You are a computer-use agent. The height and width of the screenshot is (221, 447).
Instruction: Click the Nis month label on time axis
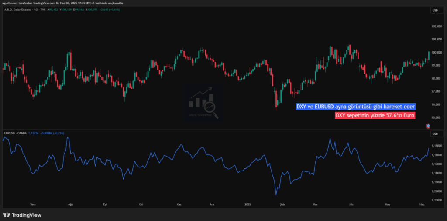[x=351, y=204]
